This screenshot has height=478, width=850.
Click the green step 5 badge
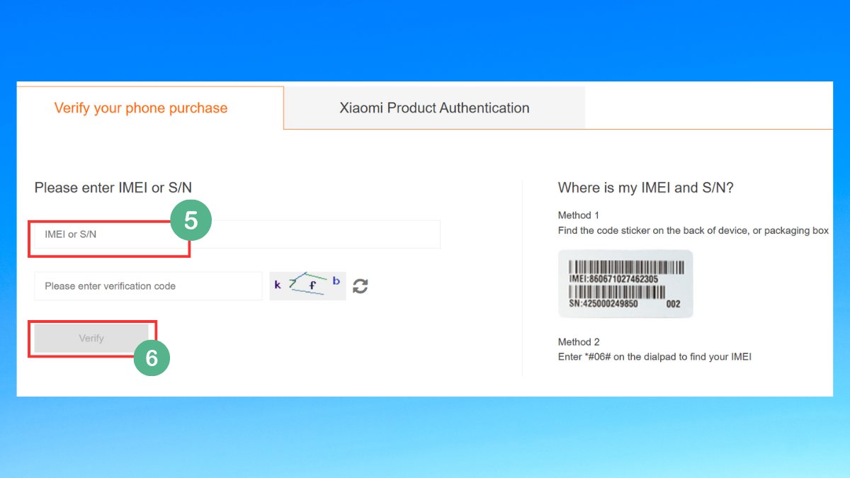[x=191, y=220]
